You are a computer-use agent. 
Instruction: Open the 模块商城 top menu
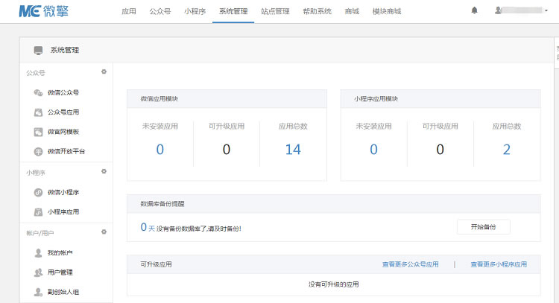pyautogui.click(x=387, y=11)
